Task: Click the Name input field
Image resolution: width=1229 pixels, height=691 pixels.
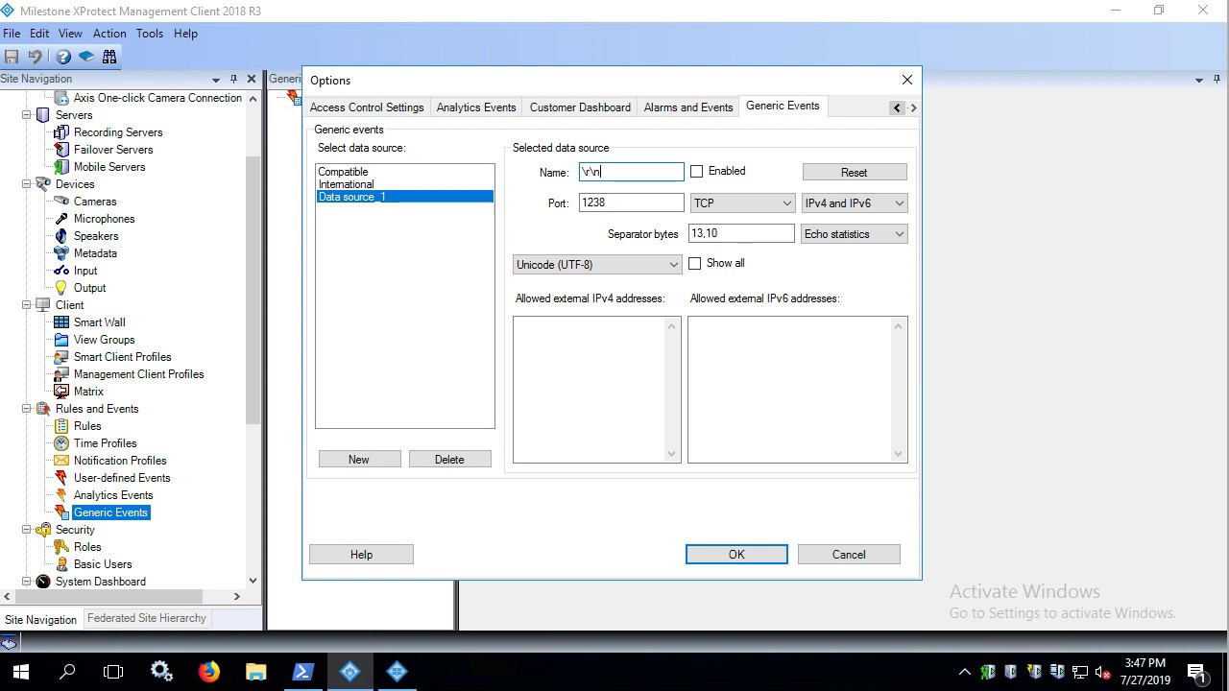Action: tap(632, 172)
